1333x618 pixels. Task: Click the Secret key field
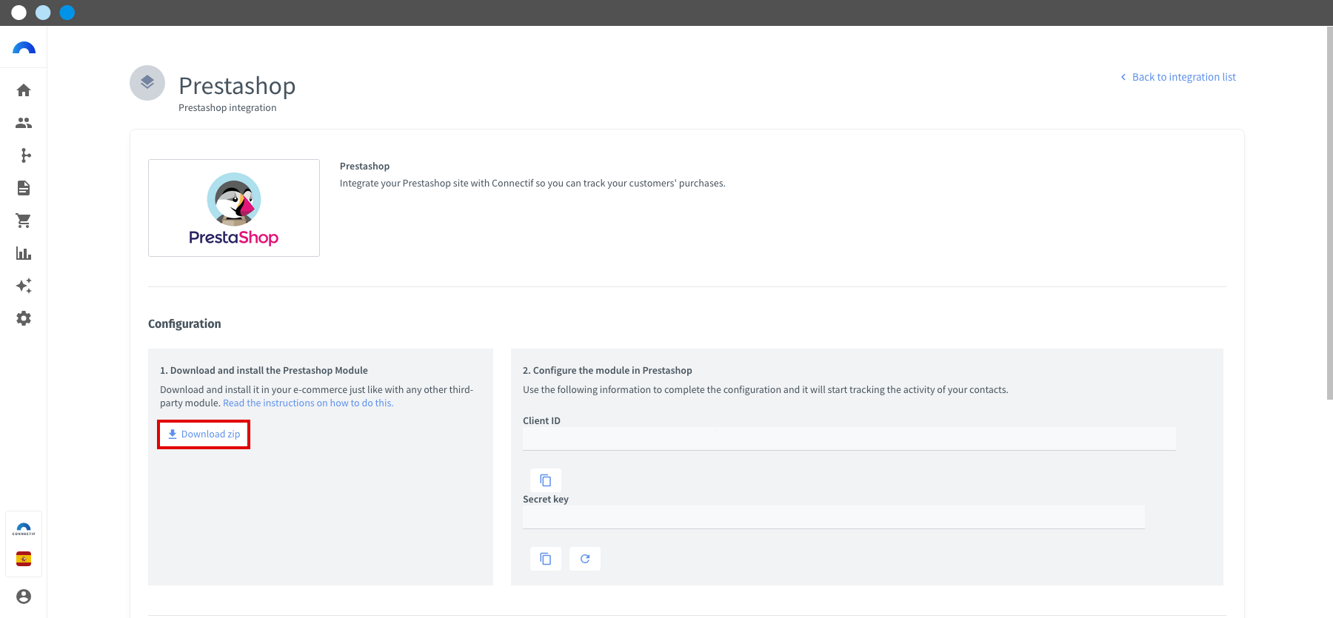pos(834,517)
